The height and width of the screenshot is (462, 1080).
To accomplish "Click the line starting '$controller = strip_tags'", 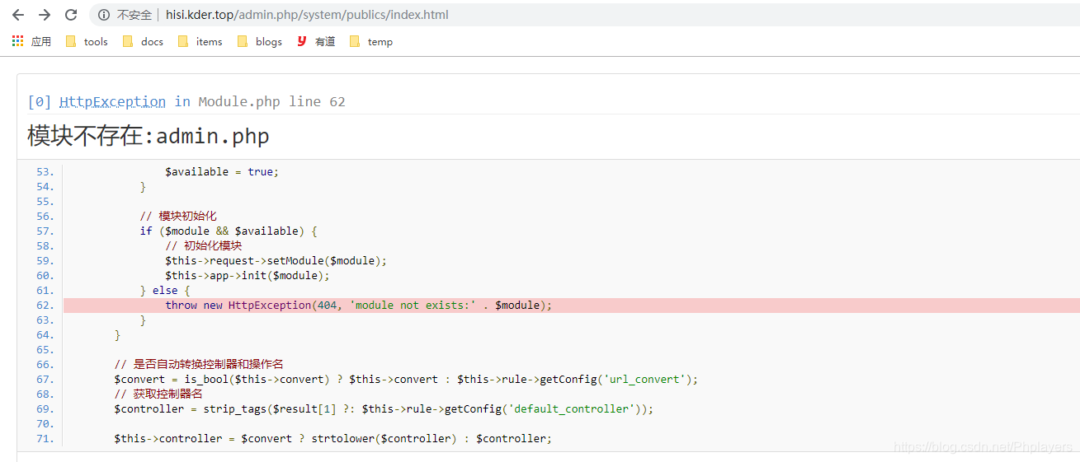I will coord(384,408).
